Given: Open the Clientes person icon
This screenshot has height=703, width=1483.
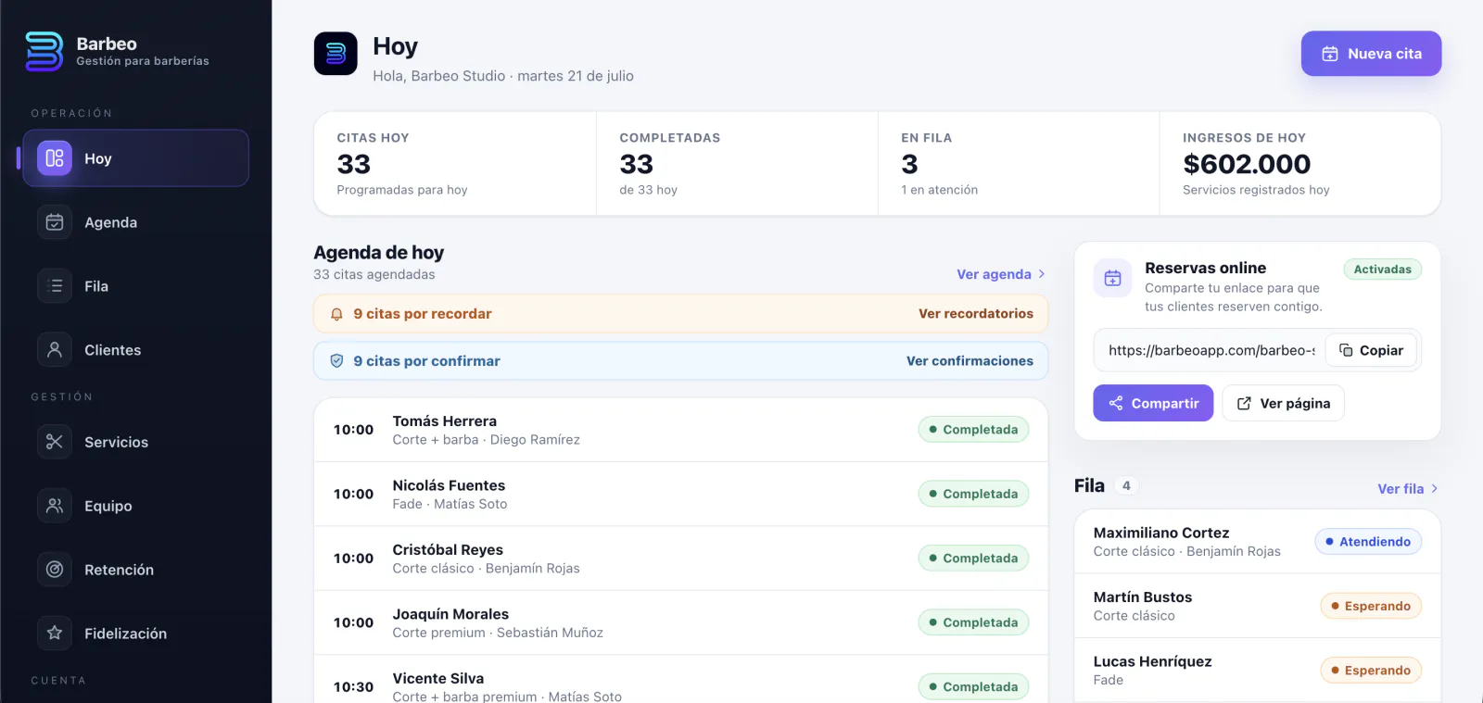Looking at the screenshot, I should tap(55, 350).
